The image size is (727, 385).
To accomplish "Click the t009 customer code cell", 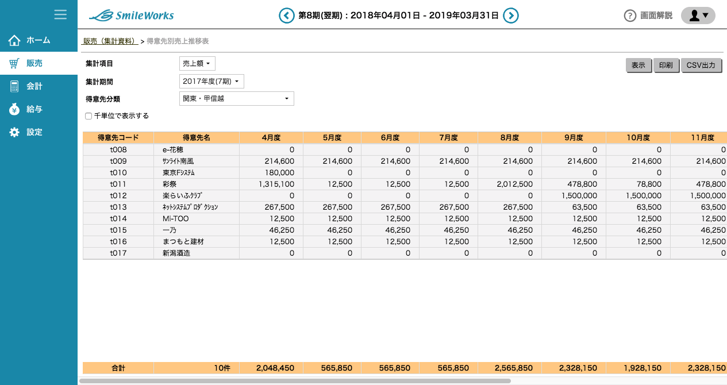I will point(118,161).
